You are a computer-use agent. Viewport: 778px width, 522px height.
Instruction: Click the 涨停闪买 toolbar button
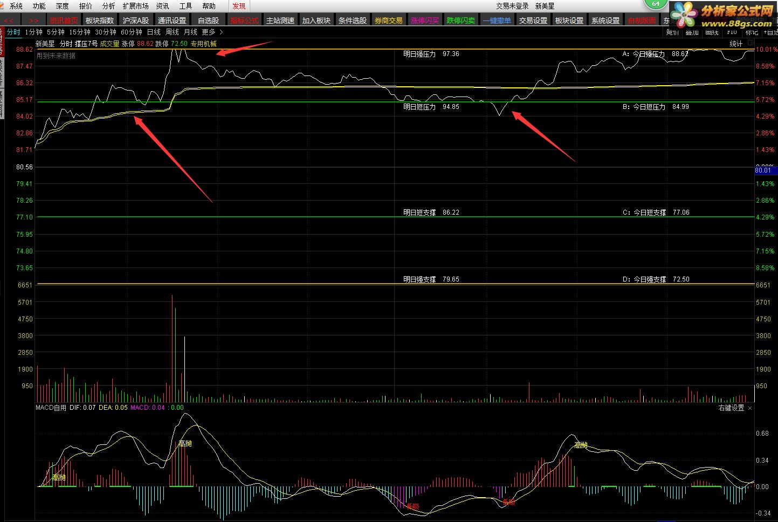pos(425,20)
